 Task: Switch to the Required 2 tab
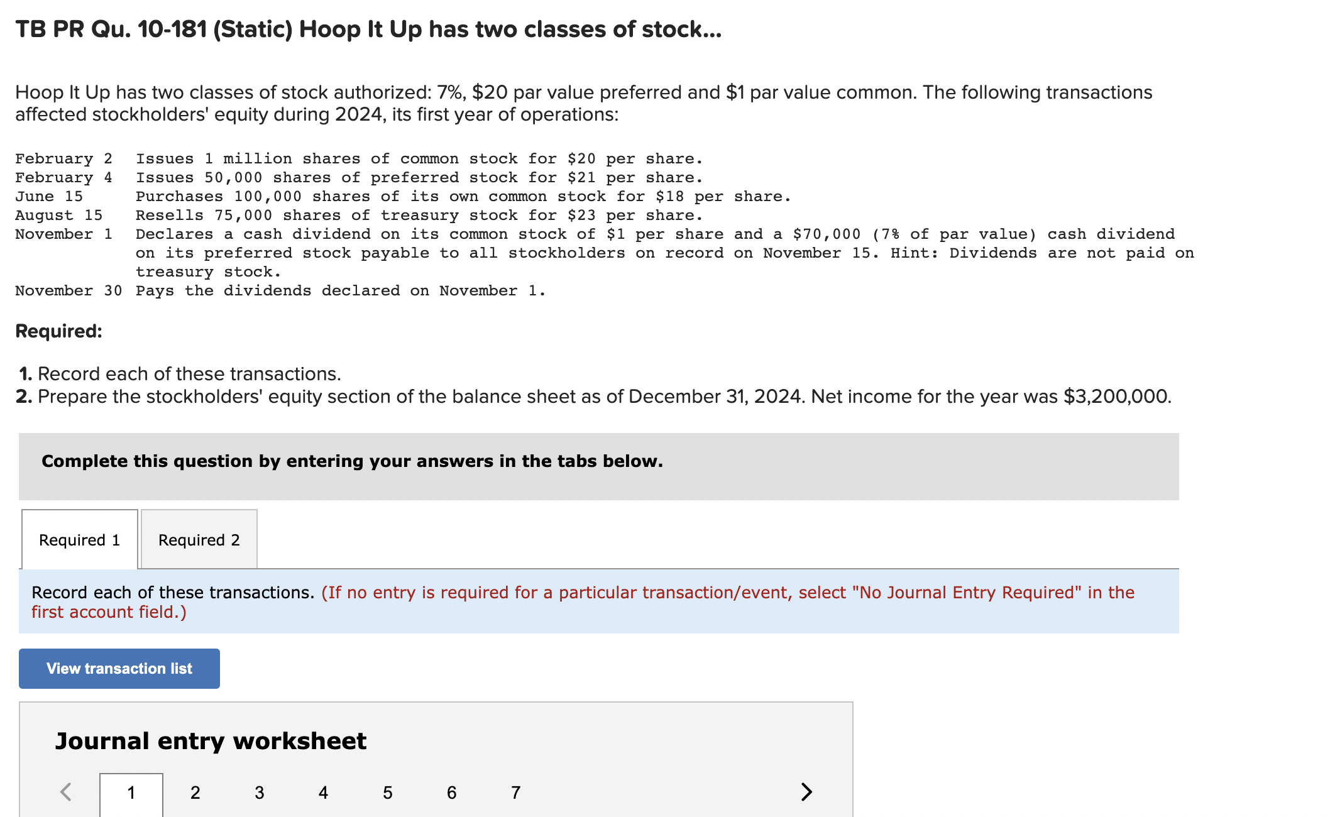pos(199,539)
